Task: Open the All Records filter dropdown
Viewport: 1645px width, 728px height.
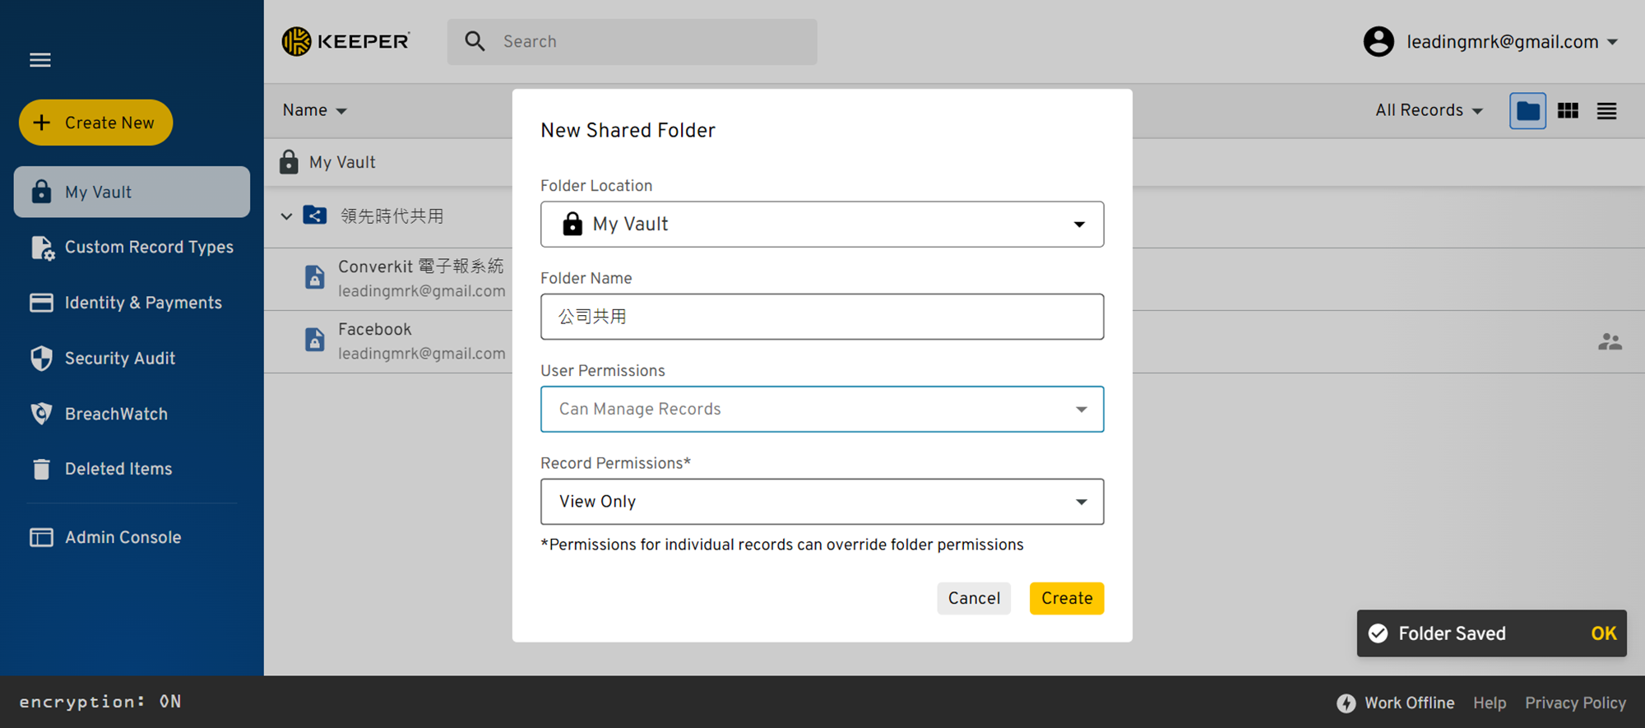Action: [1429, 110]
